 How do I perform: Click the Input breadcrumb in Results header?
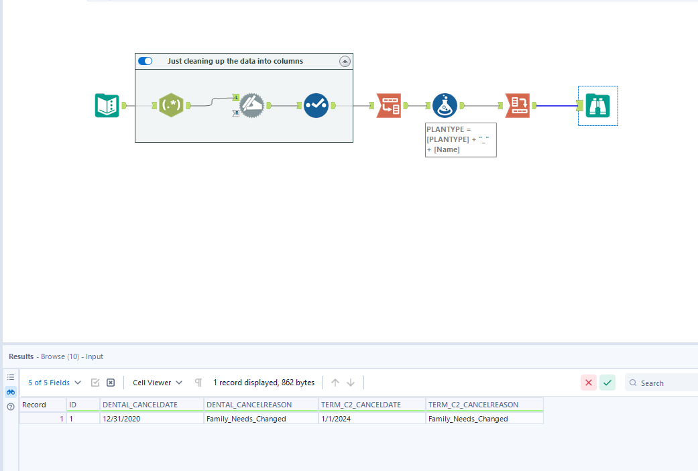click(x=94, y=356)
